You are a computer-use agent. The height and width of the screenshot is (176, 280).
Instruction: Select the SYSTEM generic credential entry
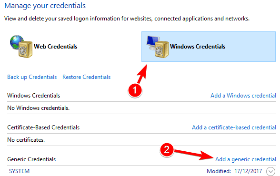[x=19, y=171]
